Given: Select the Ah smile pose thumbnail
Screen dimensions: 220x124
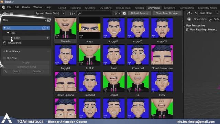Looking at the screenshot, I should [66, 28].
